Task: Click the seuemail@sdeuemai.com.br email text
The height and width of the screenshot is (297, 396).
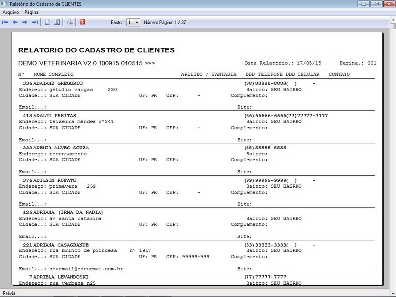Action: [86, 269]
